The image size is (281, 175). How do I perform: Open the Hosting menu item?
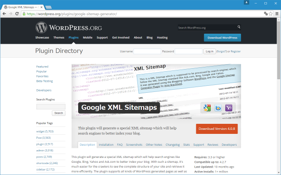point(162,38)
